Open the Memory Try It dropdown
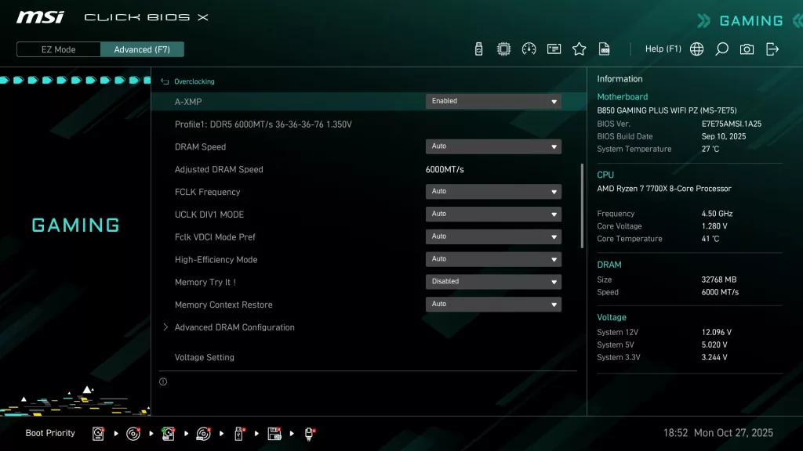Screen dimensions: 803x451 493,281
